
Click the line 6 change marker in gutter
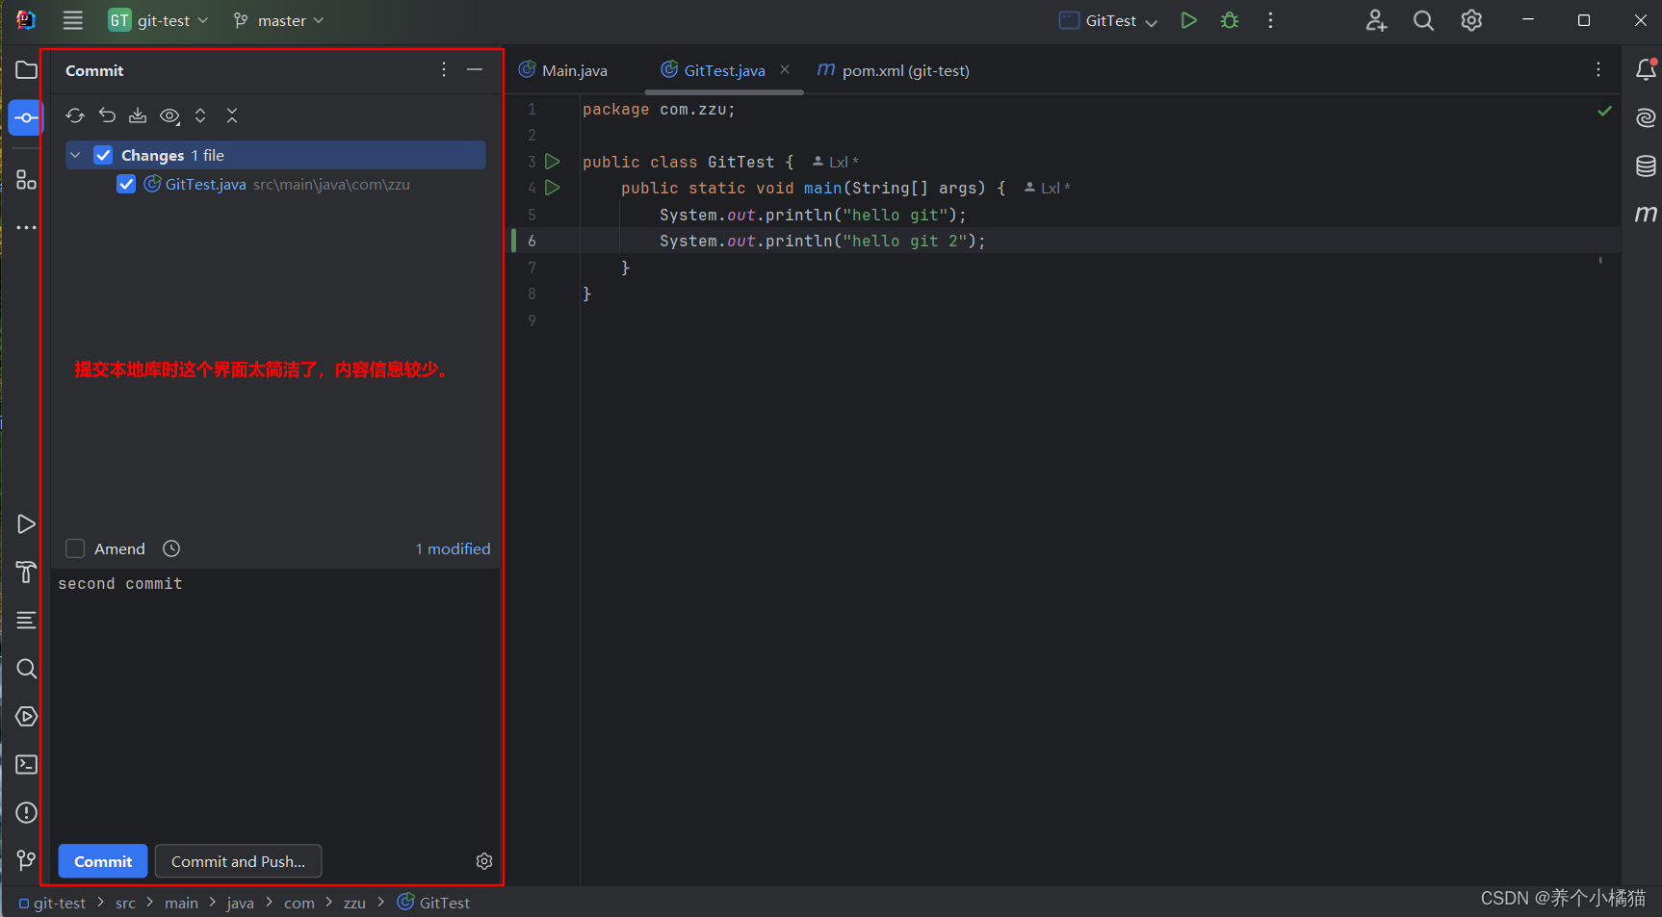[x=513, y=241]
